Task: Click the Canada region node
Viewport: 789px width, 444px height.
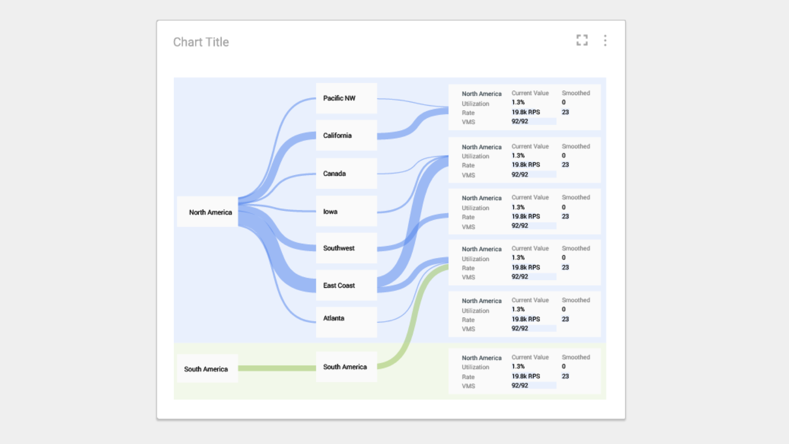Action: (346, 173)
